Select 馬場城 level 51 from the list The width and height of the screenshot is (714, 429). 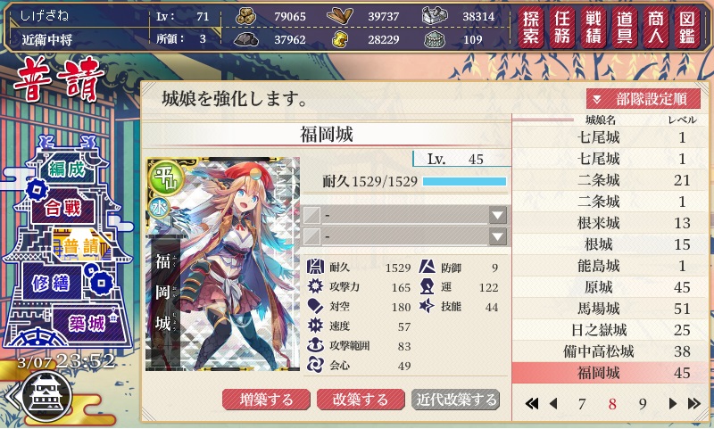pos(609,309)
